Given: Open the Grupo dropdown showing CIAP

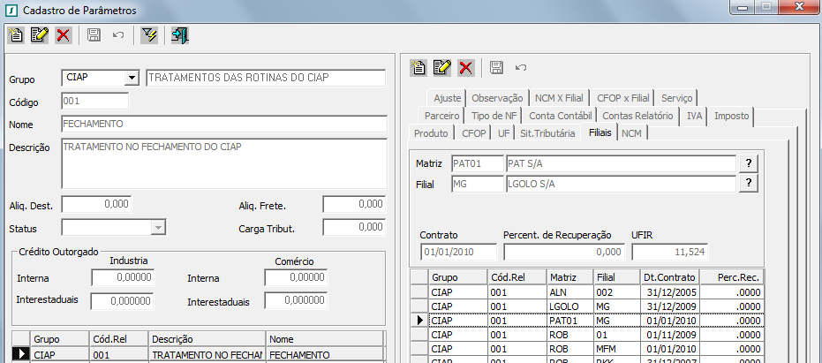Looking at the screenshot, I should click(132, 79).
